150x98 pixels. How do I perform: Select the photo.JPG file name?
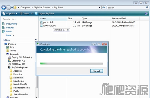click(48, 22)
